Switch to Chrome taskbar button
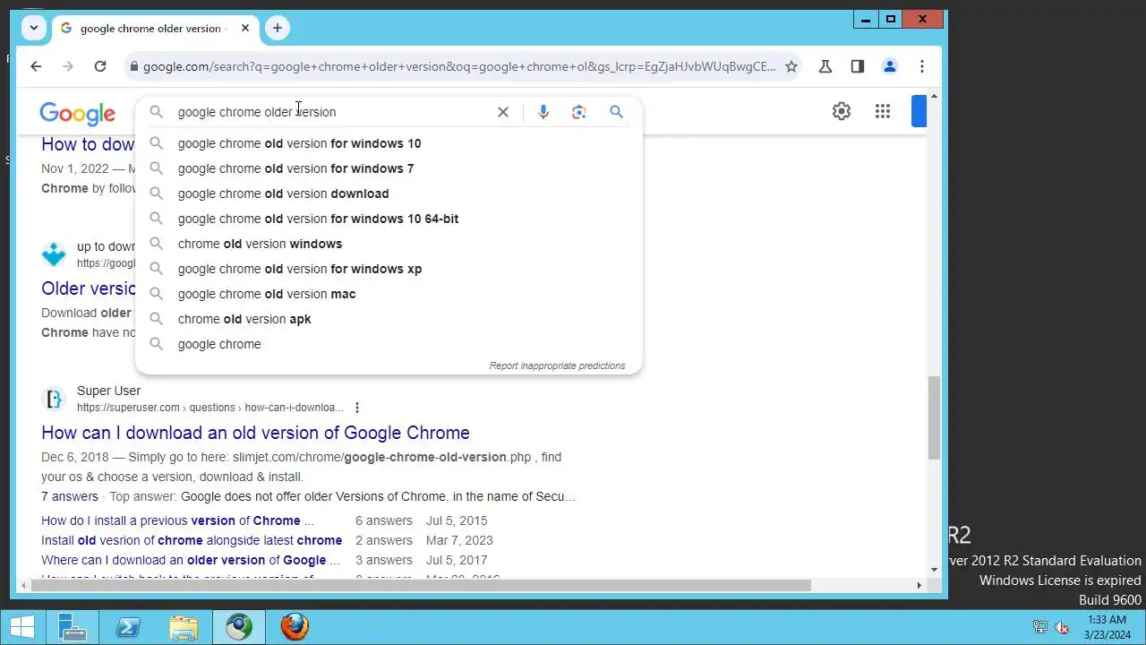This screenshot has width=1146, height=645. point(239,627)
